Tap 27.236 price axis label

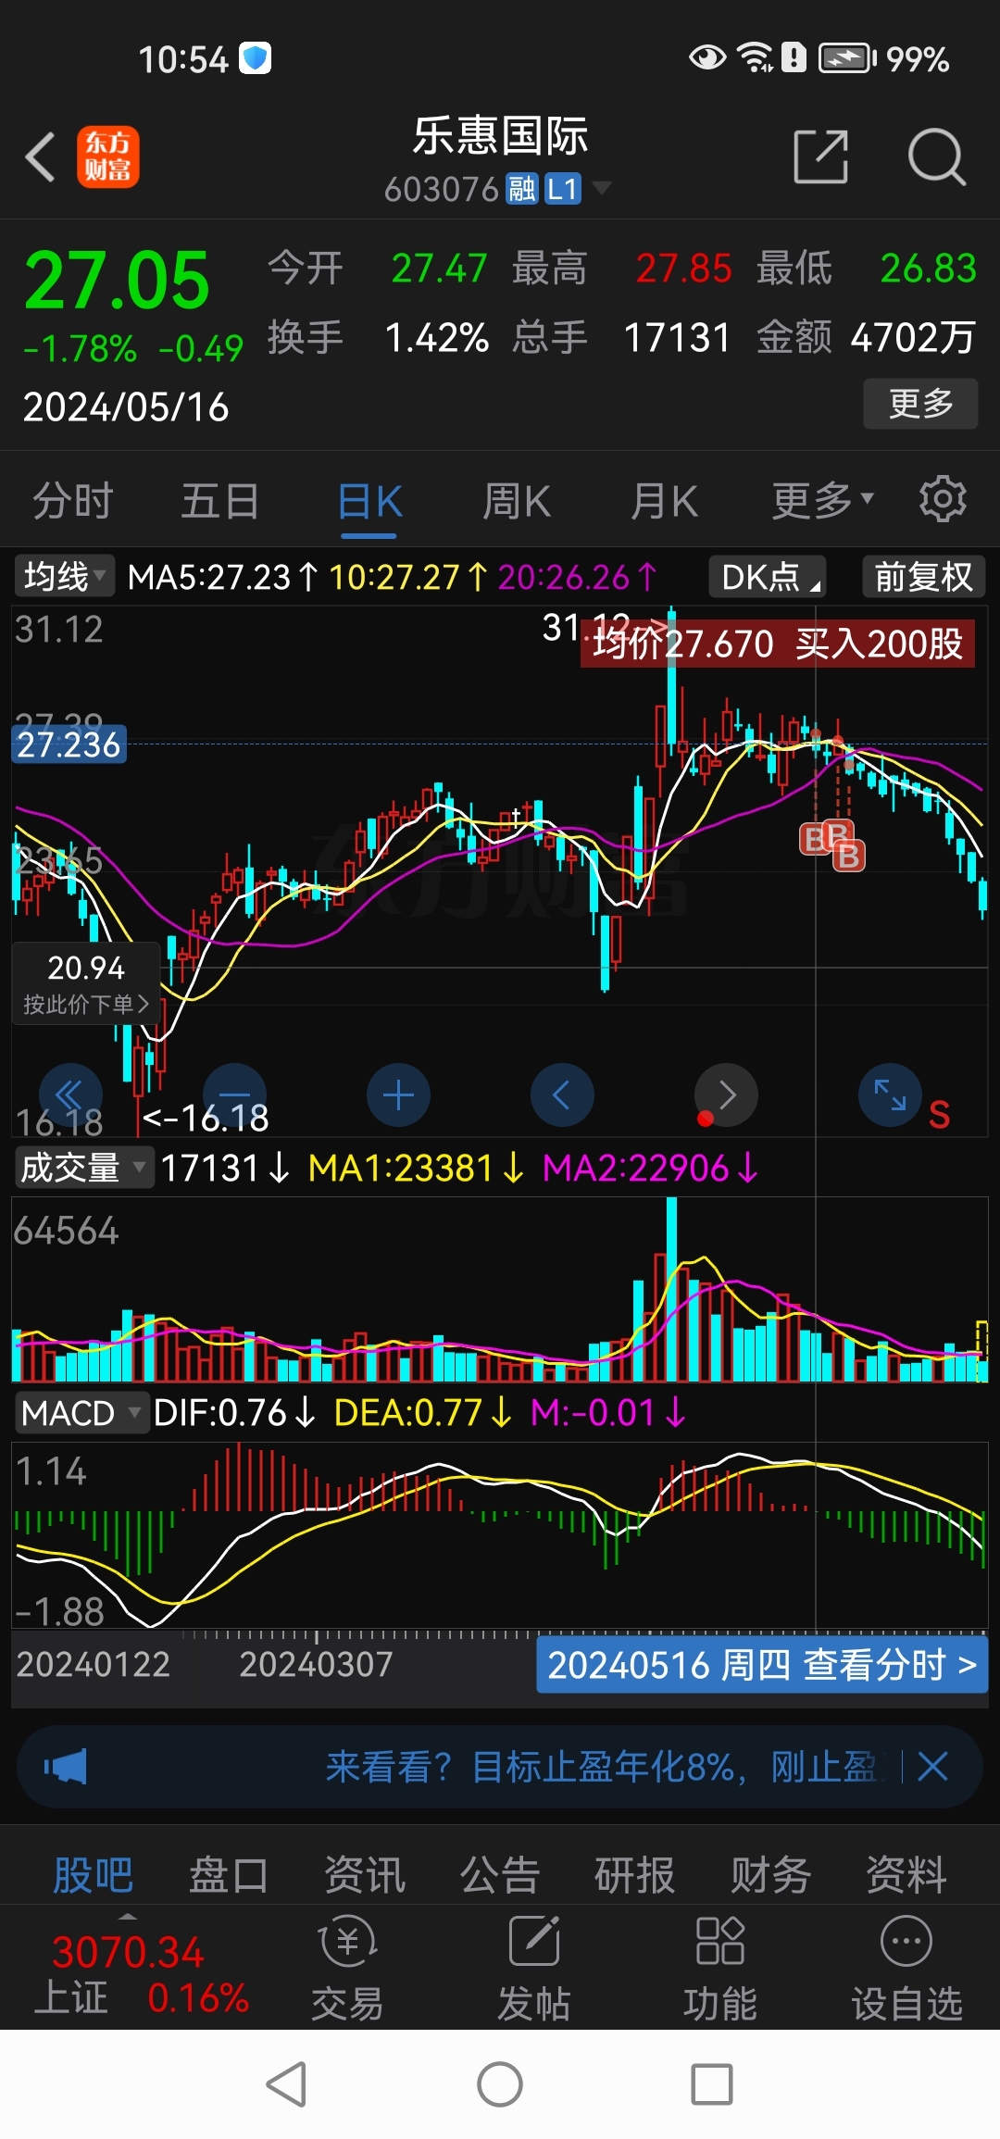pos(69,744)
